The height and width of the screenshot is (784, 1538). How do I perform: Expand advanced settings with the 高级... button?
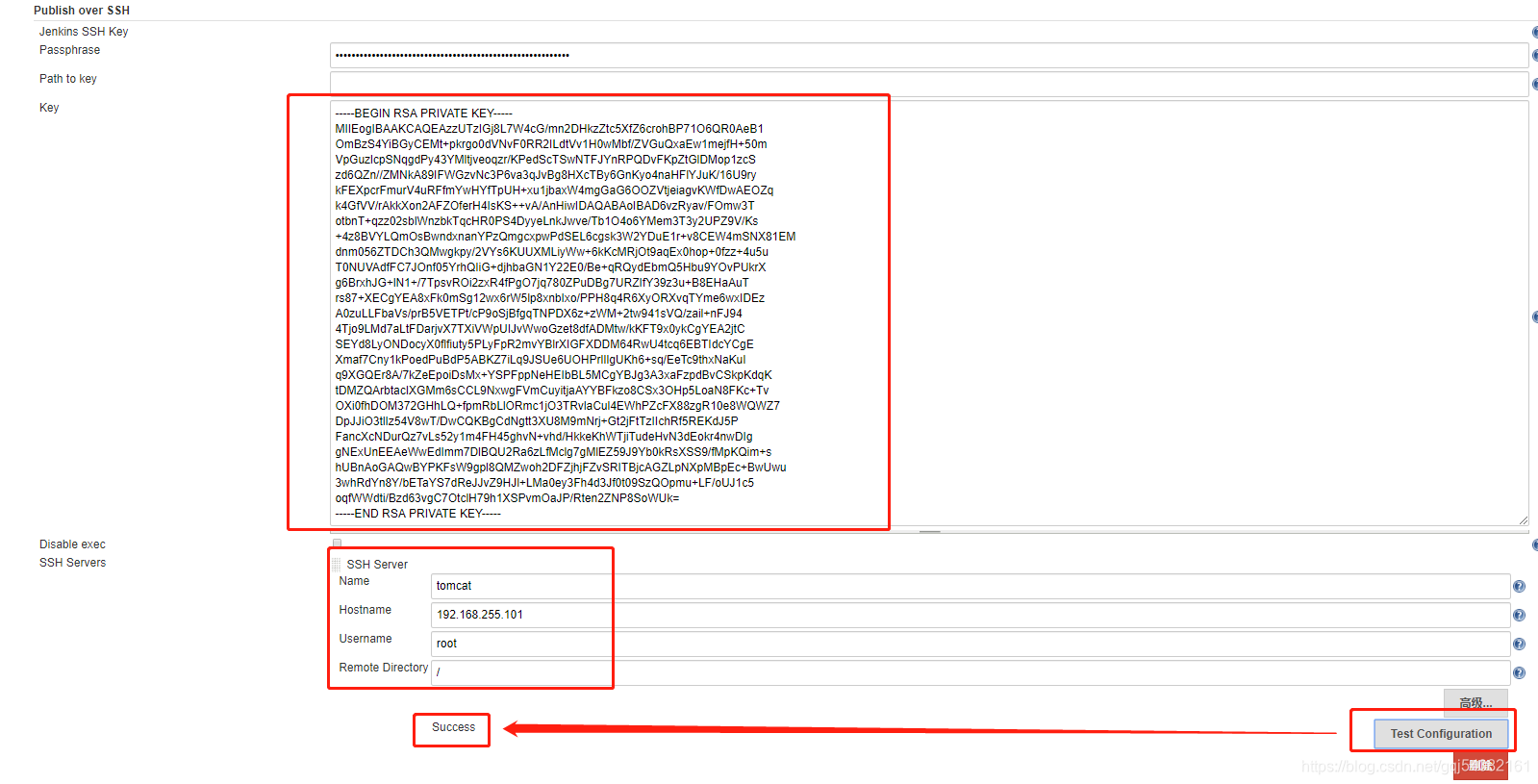coord(1475,702)
